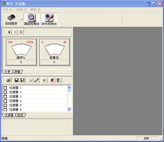Open the 文件(F) menu
The width and height of the screenshot is (164, 142).
8,10
